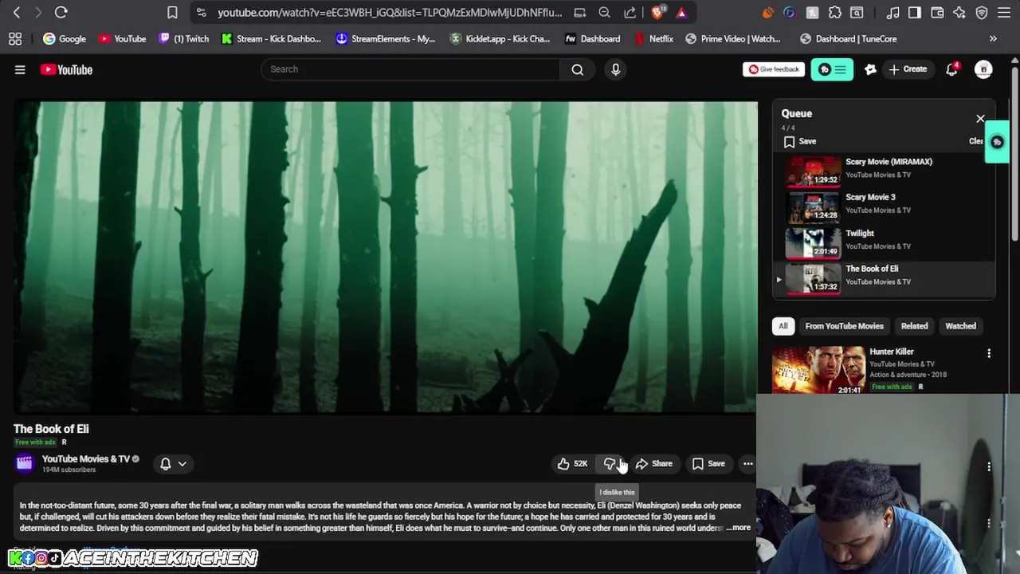Viewport: 1020px width, 574px height.
Task: Open the Dashboard | TuneCore bookmark
Action: (849, 38)
